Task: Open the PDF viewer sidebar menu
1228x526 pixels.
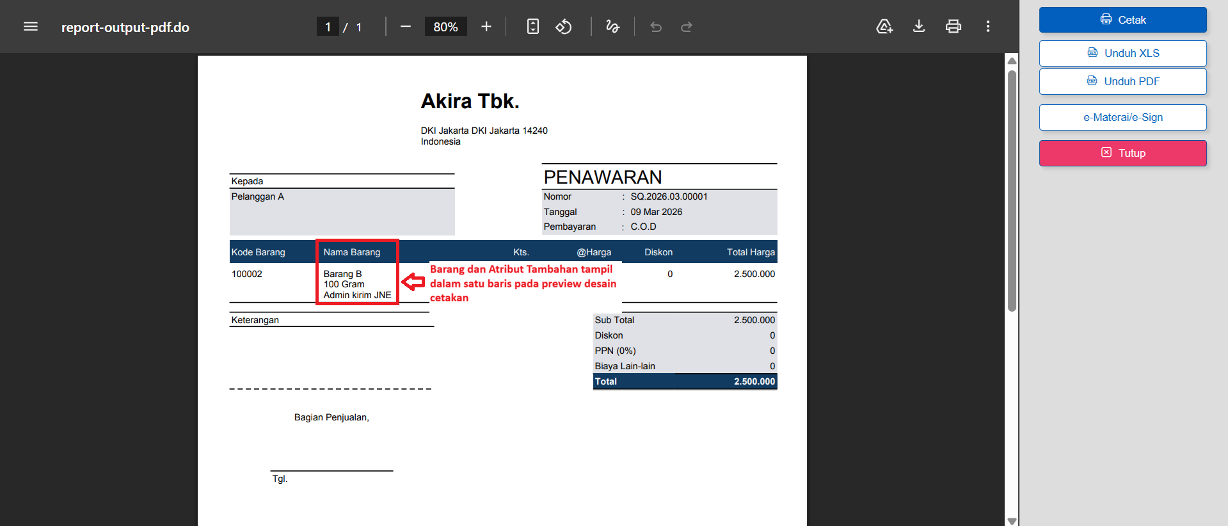Action: click(31, 26)
